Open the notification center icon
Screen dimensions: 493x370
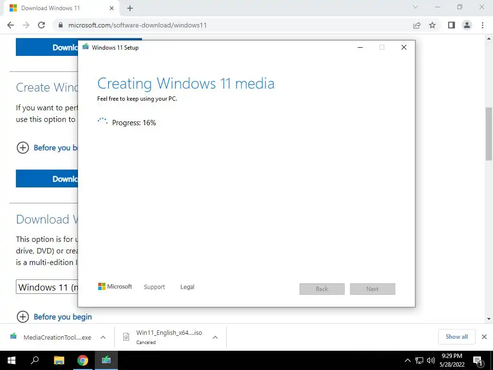[478, 360]
